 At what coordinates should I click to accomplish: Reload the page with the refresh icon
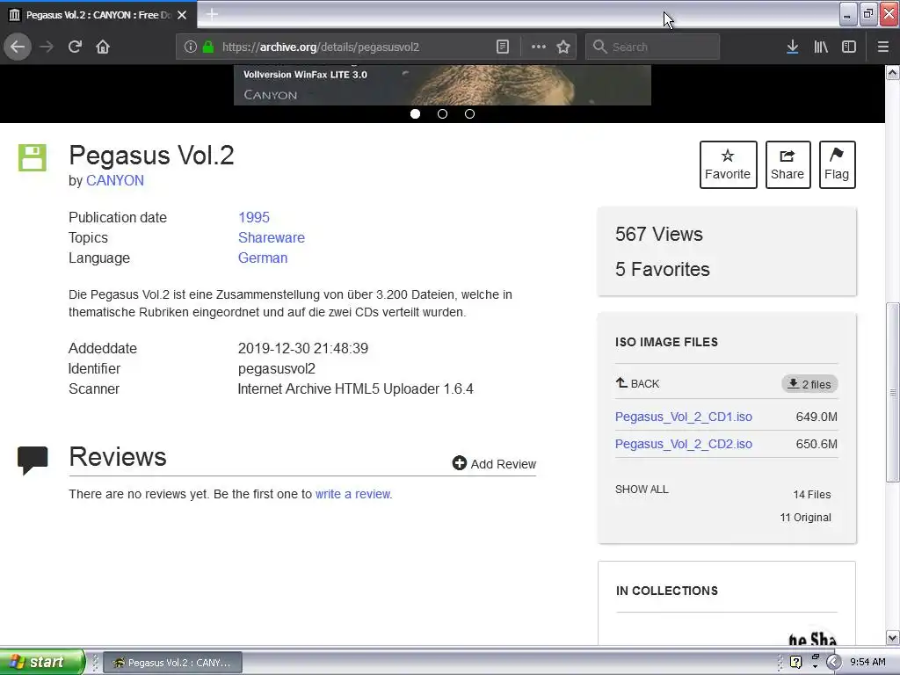75,47
